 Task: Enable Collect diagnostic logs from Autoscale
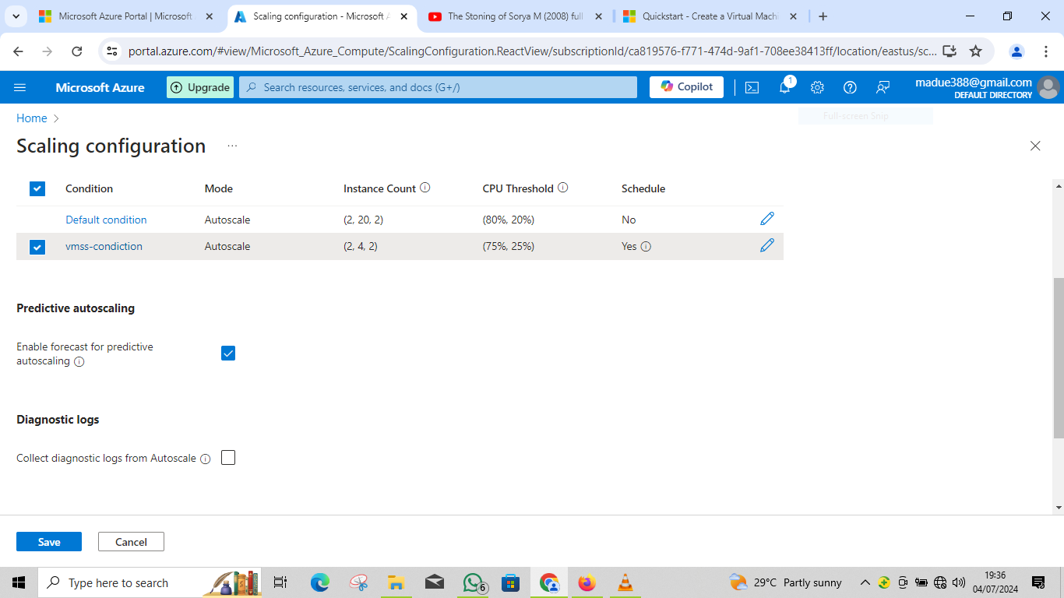tap(228, 458)
